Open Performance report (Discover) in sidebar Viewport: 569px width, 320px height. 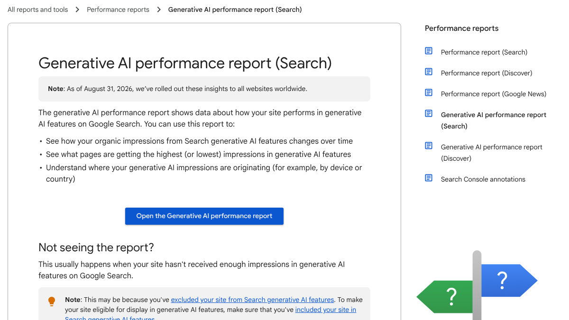click(x=486, y=73)
